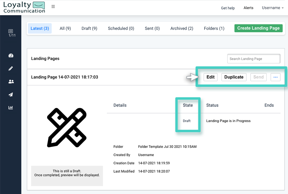
Task: Switch to the Sent (0) tab
Action: [x=152, y=29]
